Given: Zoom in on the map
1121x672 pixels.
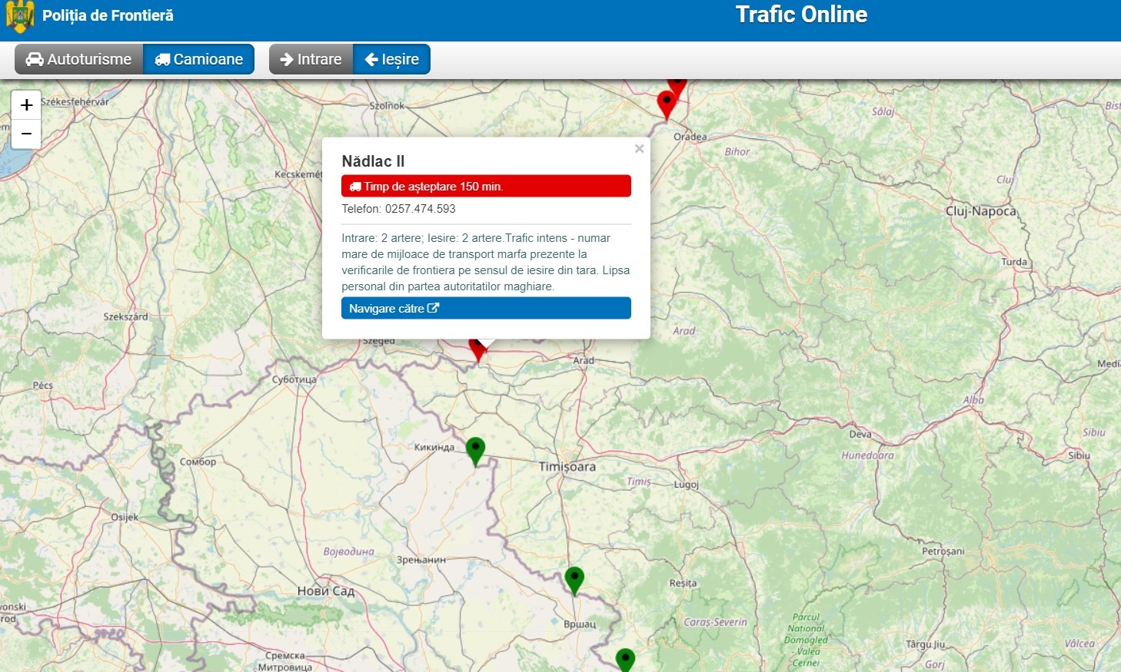Looking at the screenshot, I should coord(26,105).
